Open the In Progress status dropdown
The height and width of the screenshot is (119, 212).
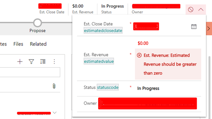pyautogui.click(x=148, y=88)
